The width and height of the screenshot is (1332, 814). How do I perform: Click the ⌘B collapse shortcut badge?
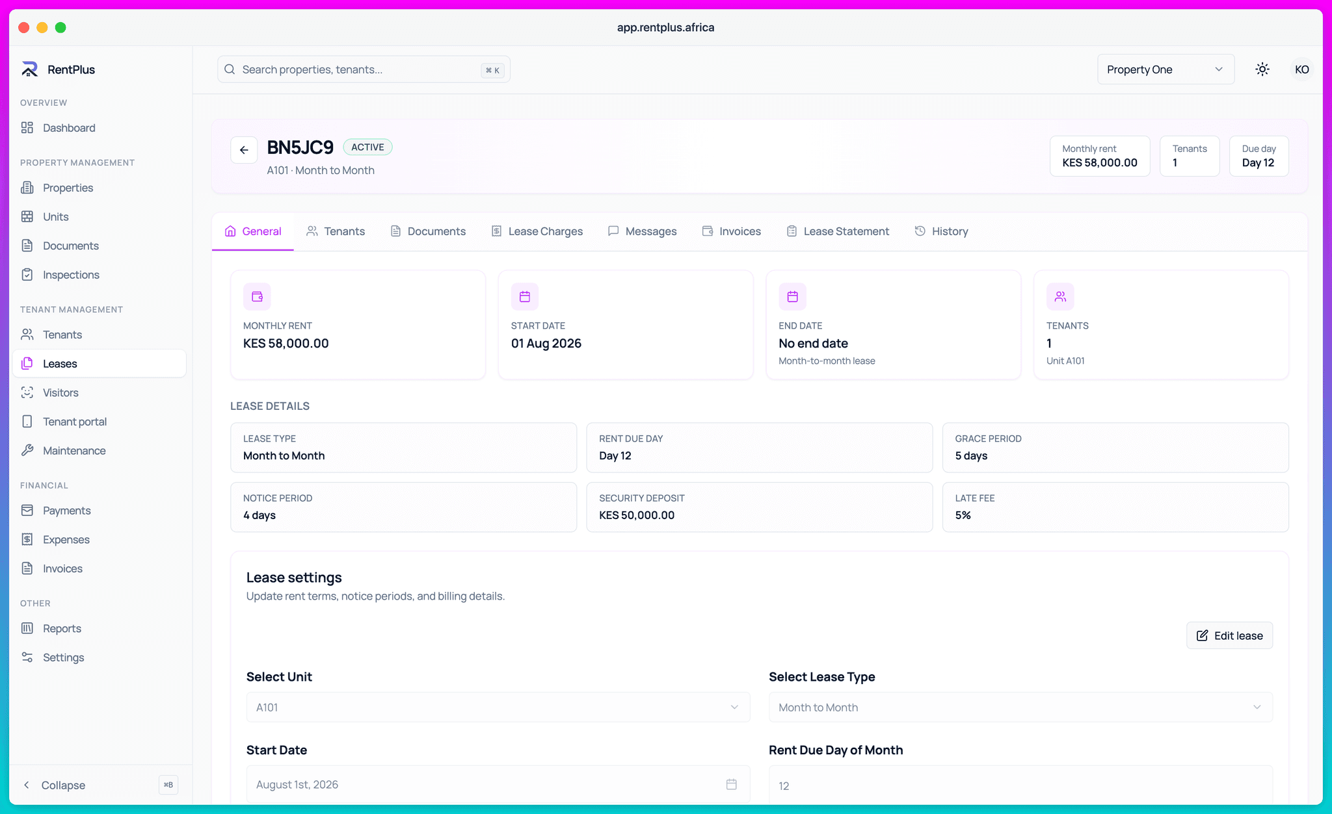click(168, 785)
